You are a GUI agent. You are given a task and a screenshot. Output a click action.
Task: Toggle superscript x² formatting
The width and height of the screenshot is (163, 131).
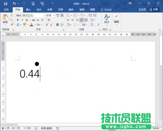(x=42, y=20)
